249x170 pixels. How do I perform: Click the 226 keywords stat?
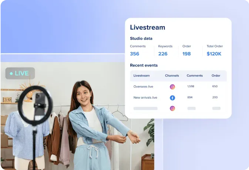[163, 54]
